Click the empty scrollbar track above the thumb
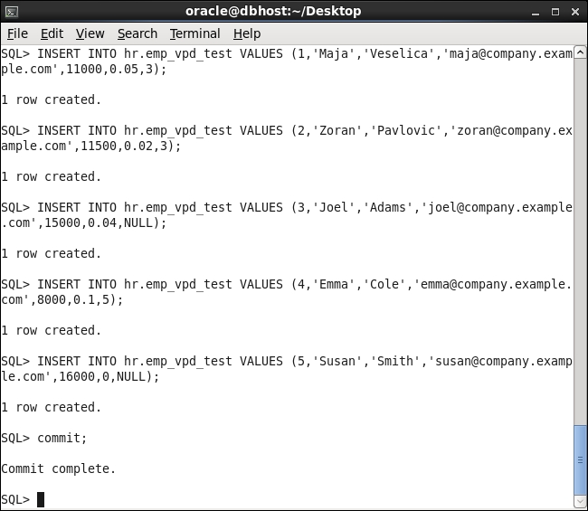This screenshot has height=511, width=588. pos(580,241)
